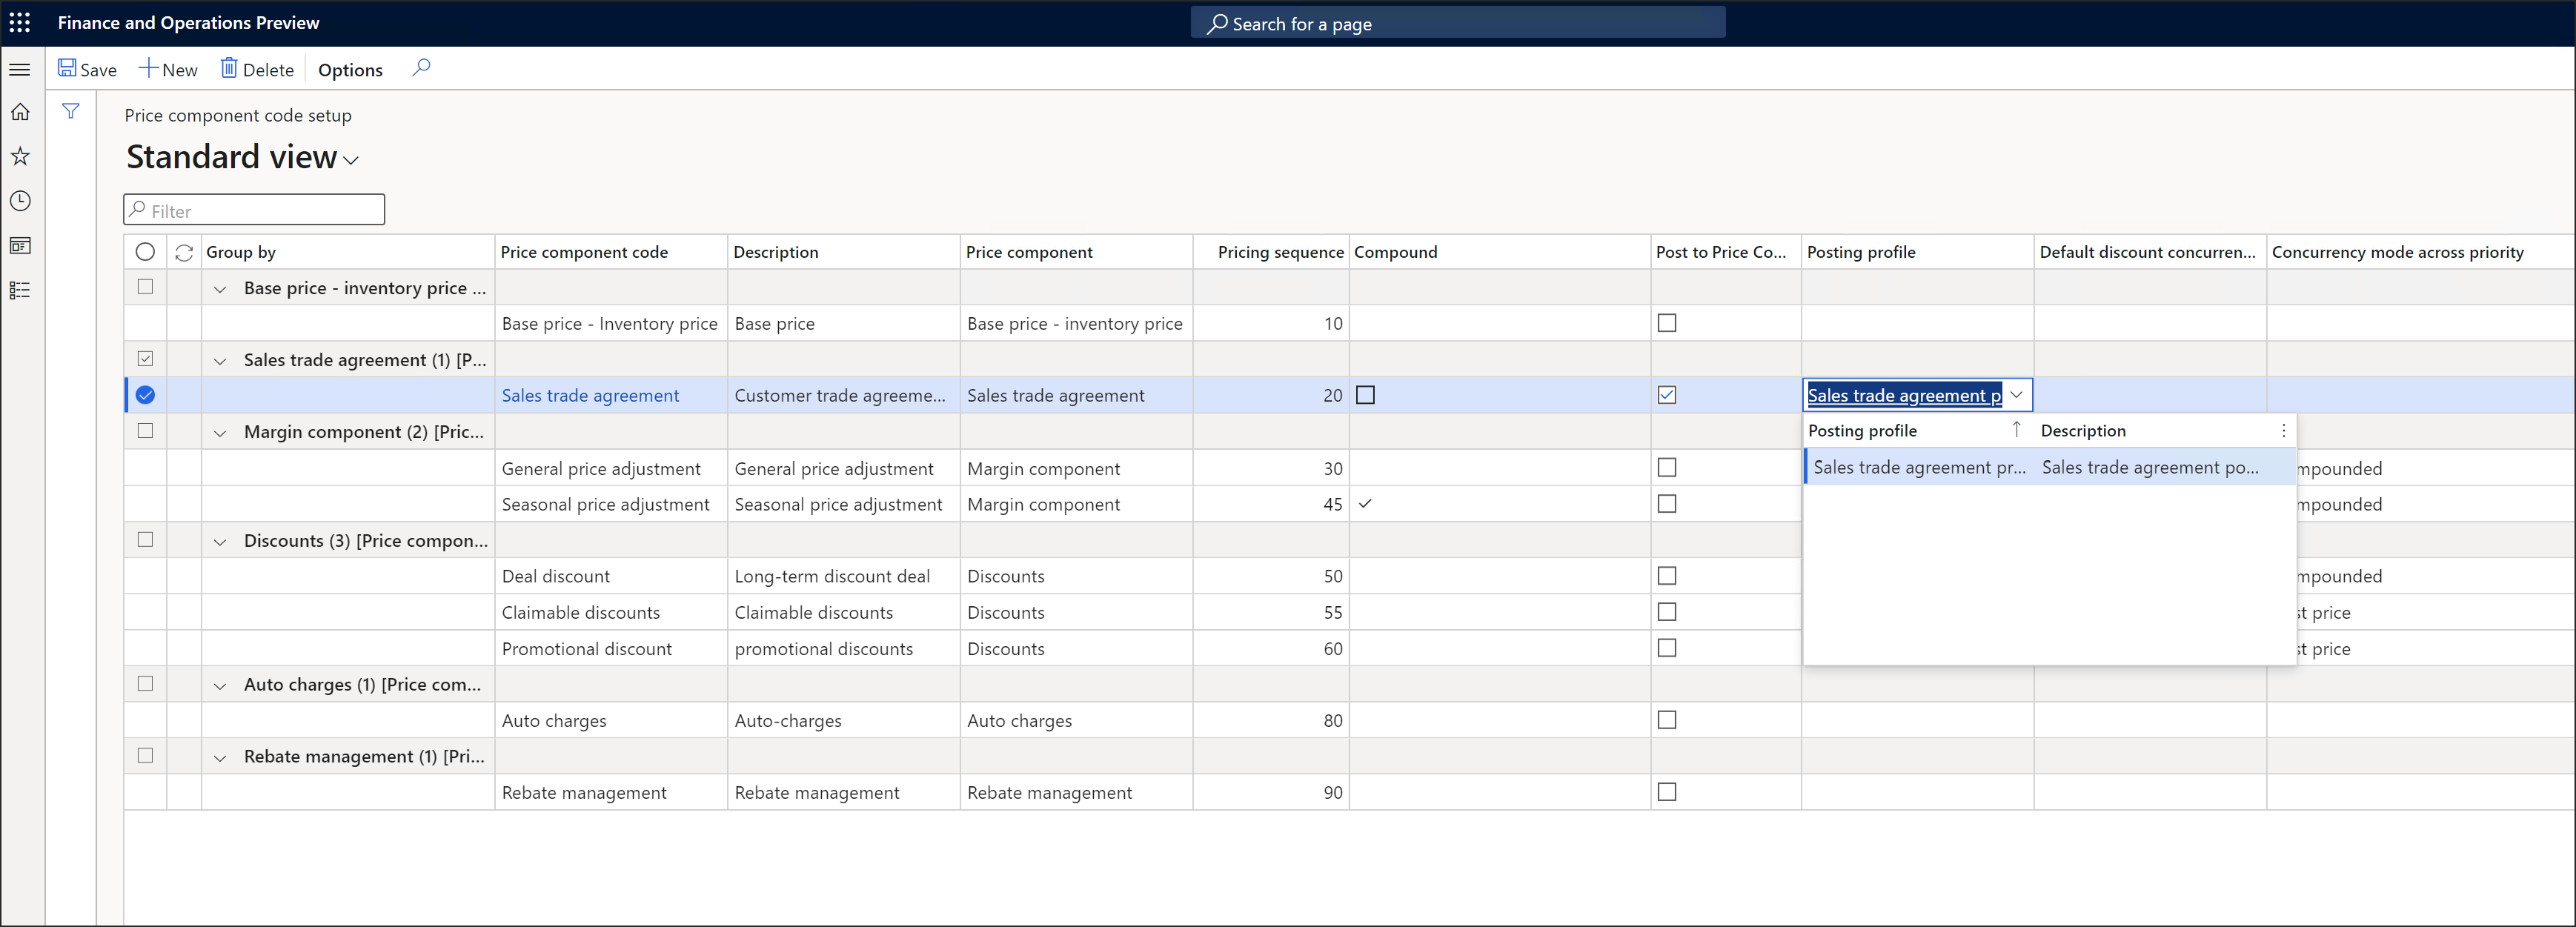Click inside the Filter search box
Image resolution: width=2576 pixels, height=927 pixels.
[253, 209]
